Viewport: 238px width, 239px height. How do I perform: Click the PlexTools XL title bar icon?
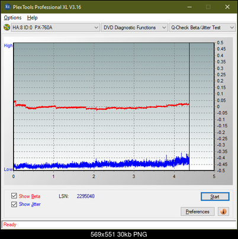[x=7, y=7]
